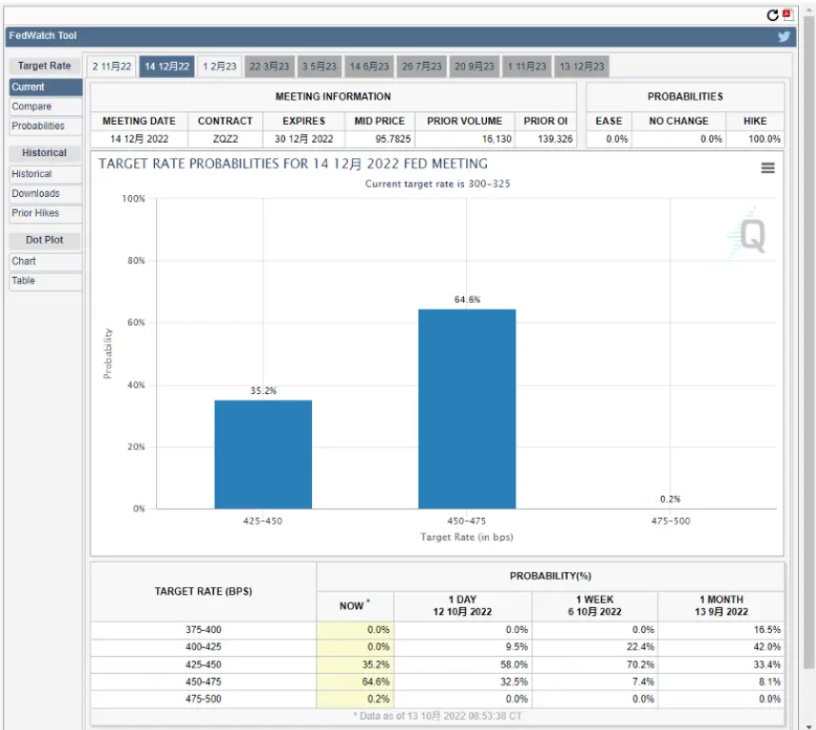Open the Twitter bird icon link
This screenshot has height=730, width=816.
(x=784, y=36)
